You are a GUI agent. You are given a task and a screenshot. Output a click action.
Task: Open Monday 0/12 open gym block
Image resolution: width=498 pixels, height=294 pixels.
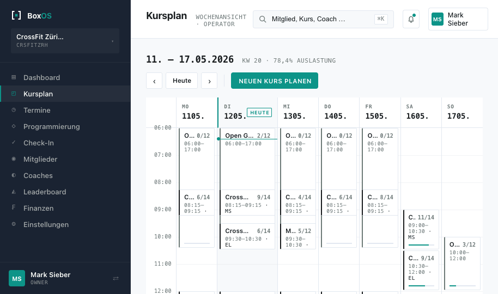click(197, 159)
